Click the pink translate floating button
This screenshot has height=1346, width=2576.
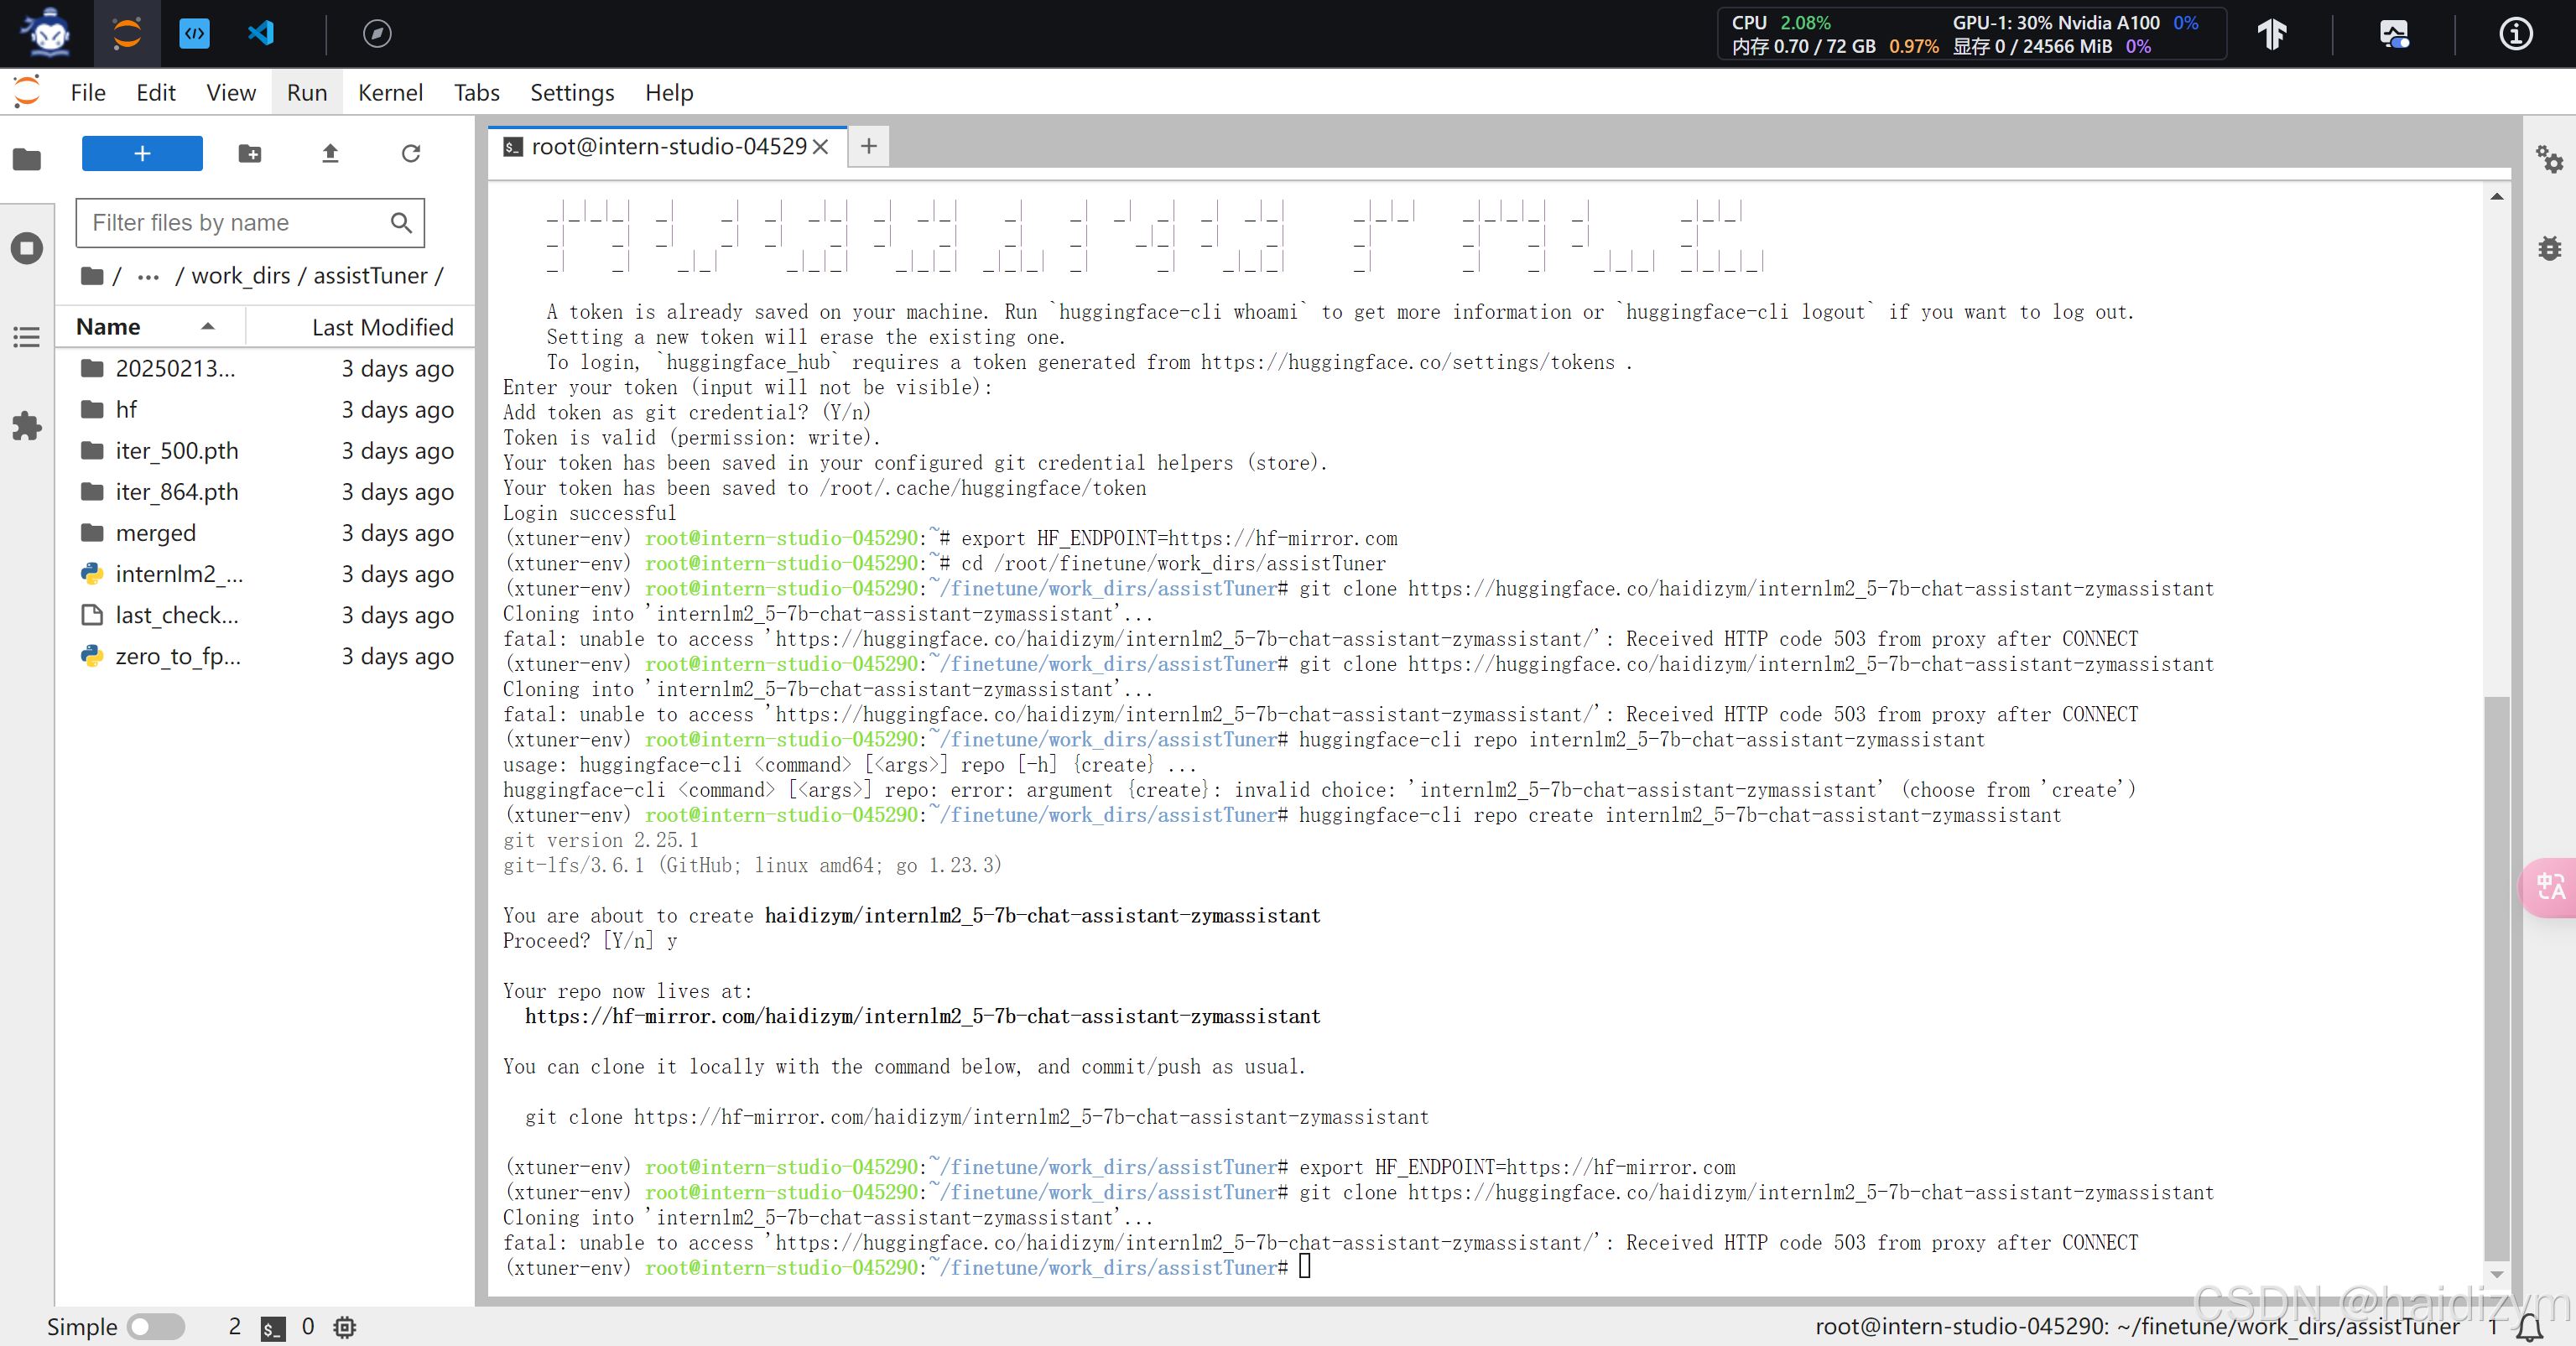[2548, 887]
